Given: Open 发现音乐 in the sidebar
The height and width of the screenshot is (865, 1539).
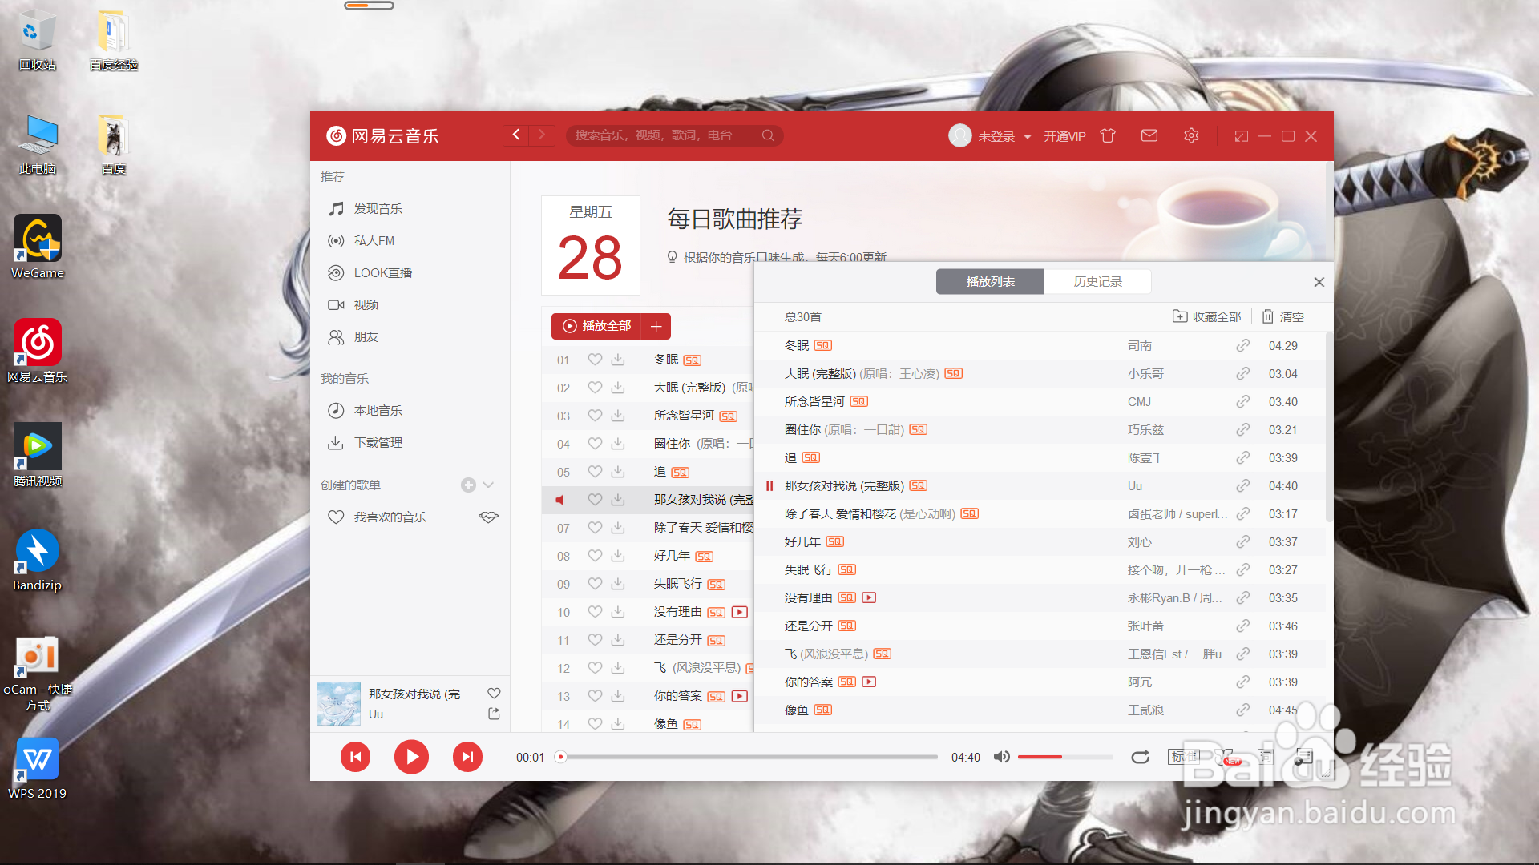Looking at the screenshot, I should pyautogui.click(x=378, y=209).
